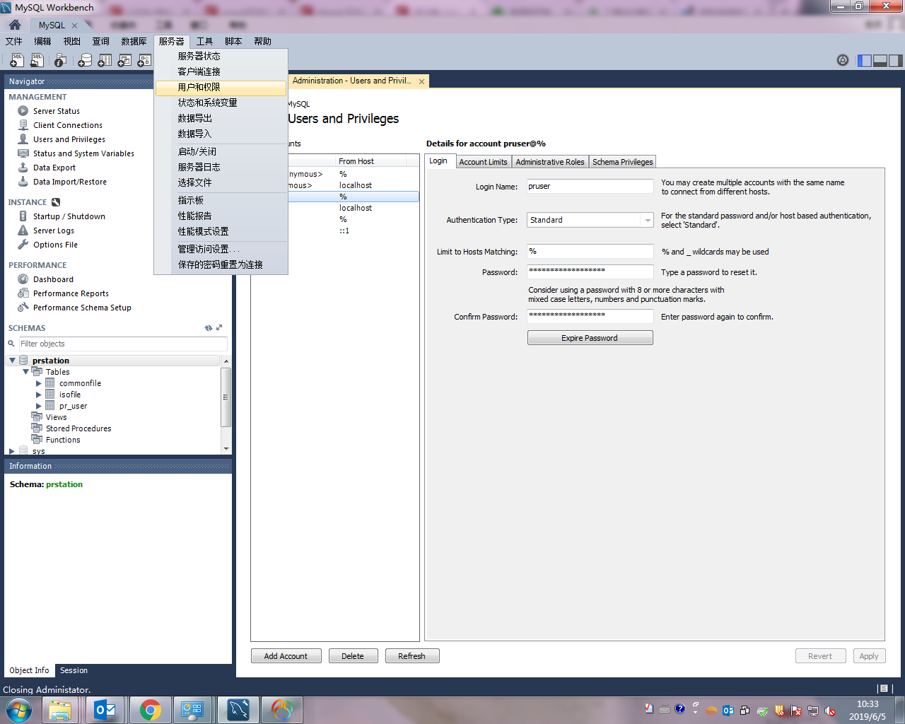
Task: Expand the sys schema
Action: point(12,451)
